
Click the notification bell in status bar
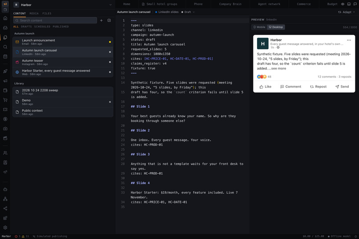click(356, 236)
